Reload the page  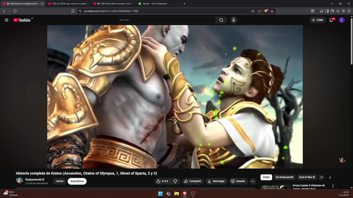pos(15,11)
